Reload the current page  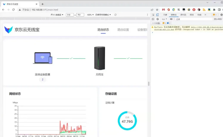pyautogui.click(x=13, y=10)
